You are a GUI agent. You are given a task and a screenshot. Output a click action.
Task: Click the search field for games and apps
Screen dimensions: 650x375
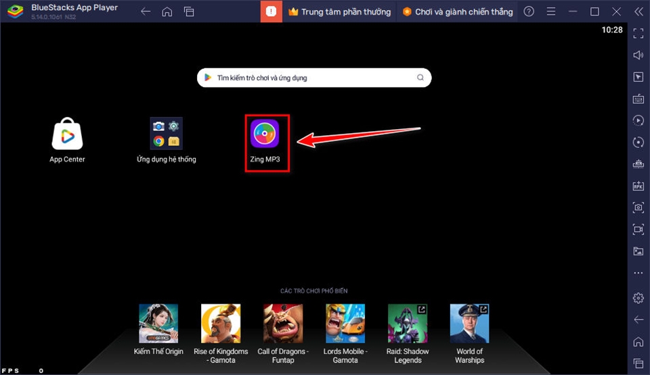click(x=314, y=78)
